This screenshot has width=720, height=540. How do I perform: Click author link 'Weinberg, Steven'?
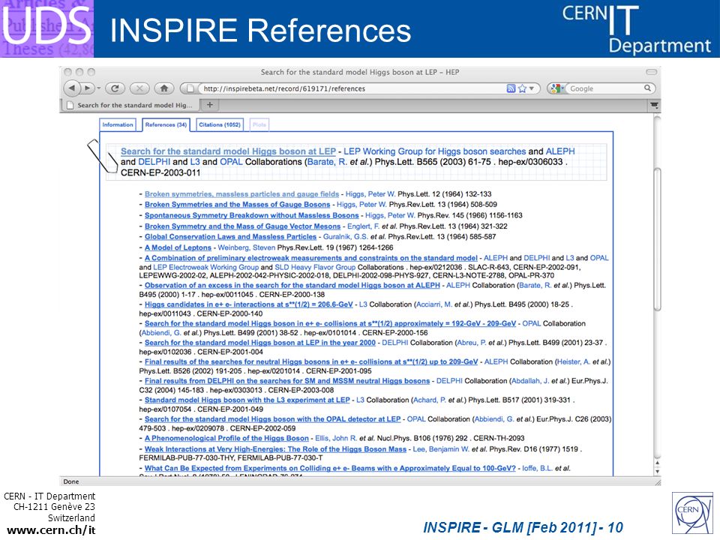(x=246, y=247)
